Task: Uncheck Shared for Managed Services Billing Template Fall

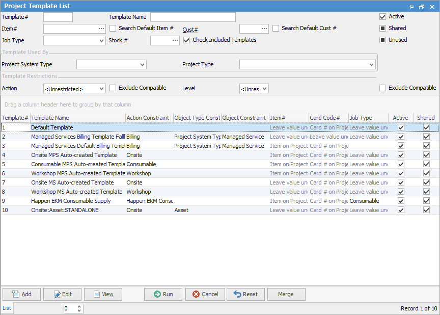Action: [x=427, y=137]
